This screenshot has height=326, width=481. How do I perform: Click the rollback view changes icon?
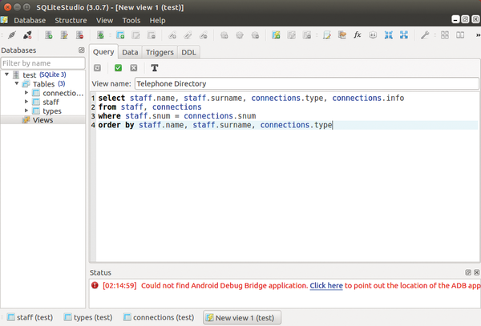pyautogui.click(x=133, y=68)
